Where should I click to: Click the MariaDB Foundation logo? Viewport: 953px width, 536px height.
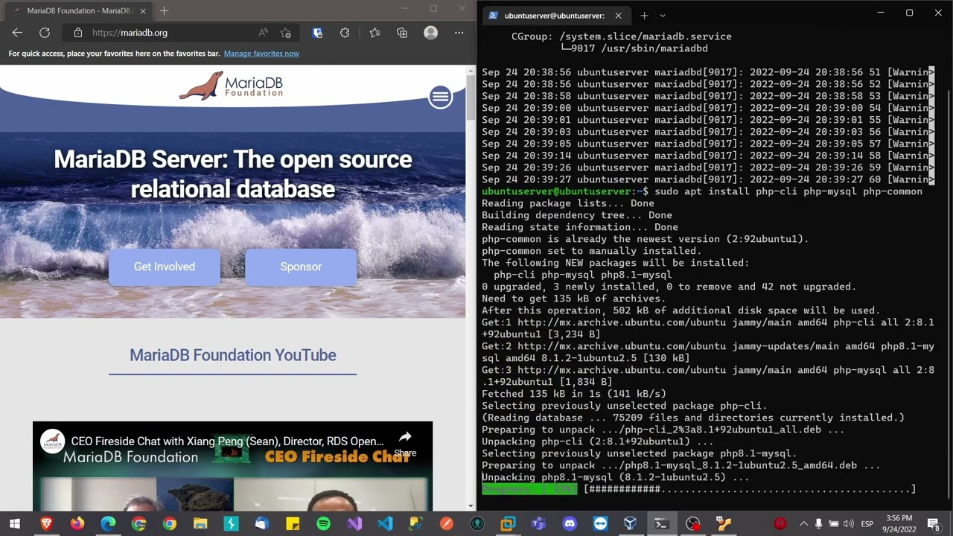tap(232, 86)
